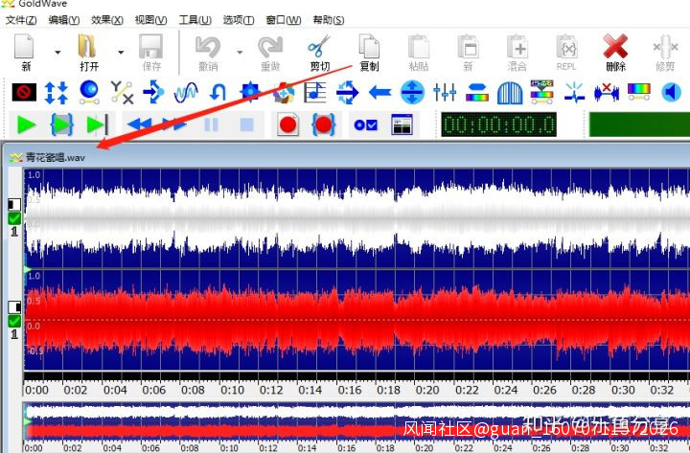Viewport: 690px width, 453px height.
Task: Open a file with 打开 button
Action: click(x=88, y=53)
